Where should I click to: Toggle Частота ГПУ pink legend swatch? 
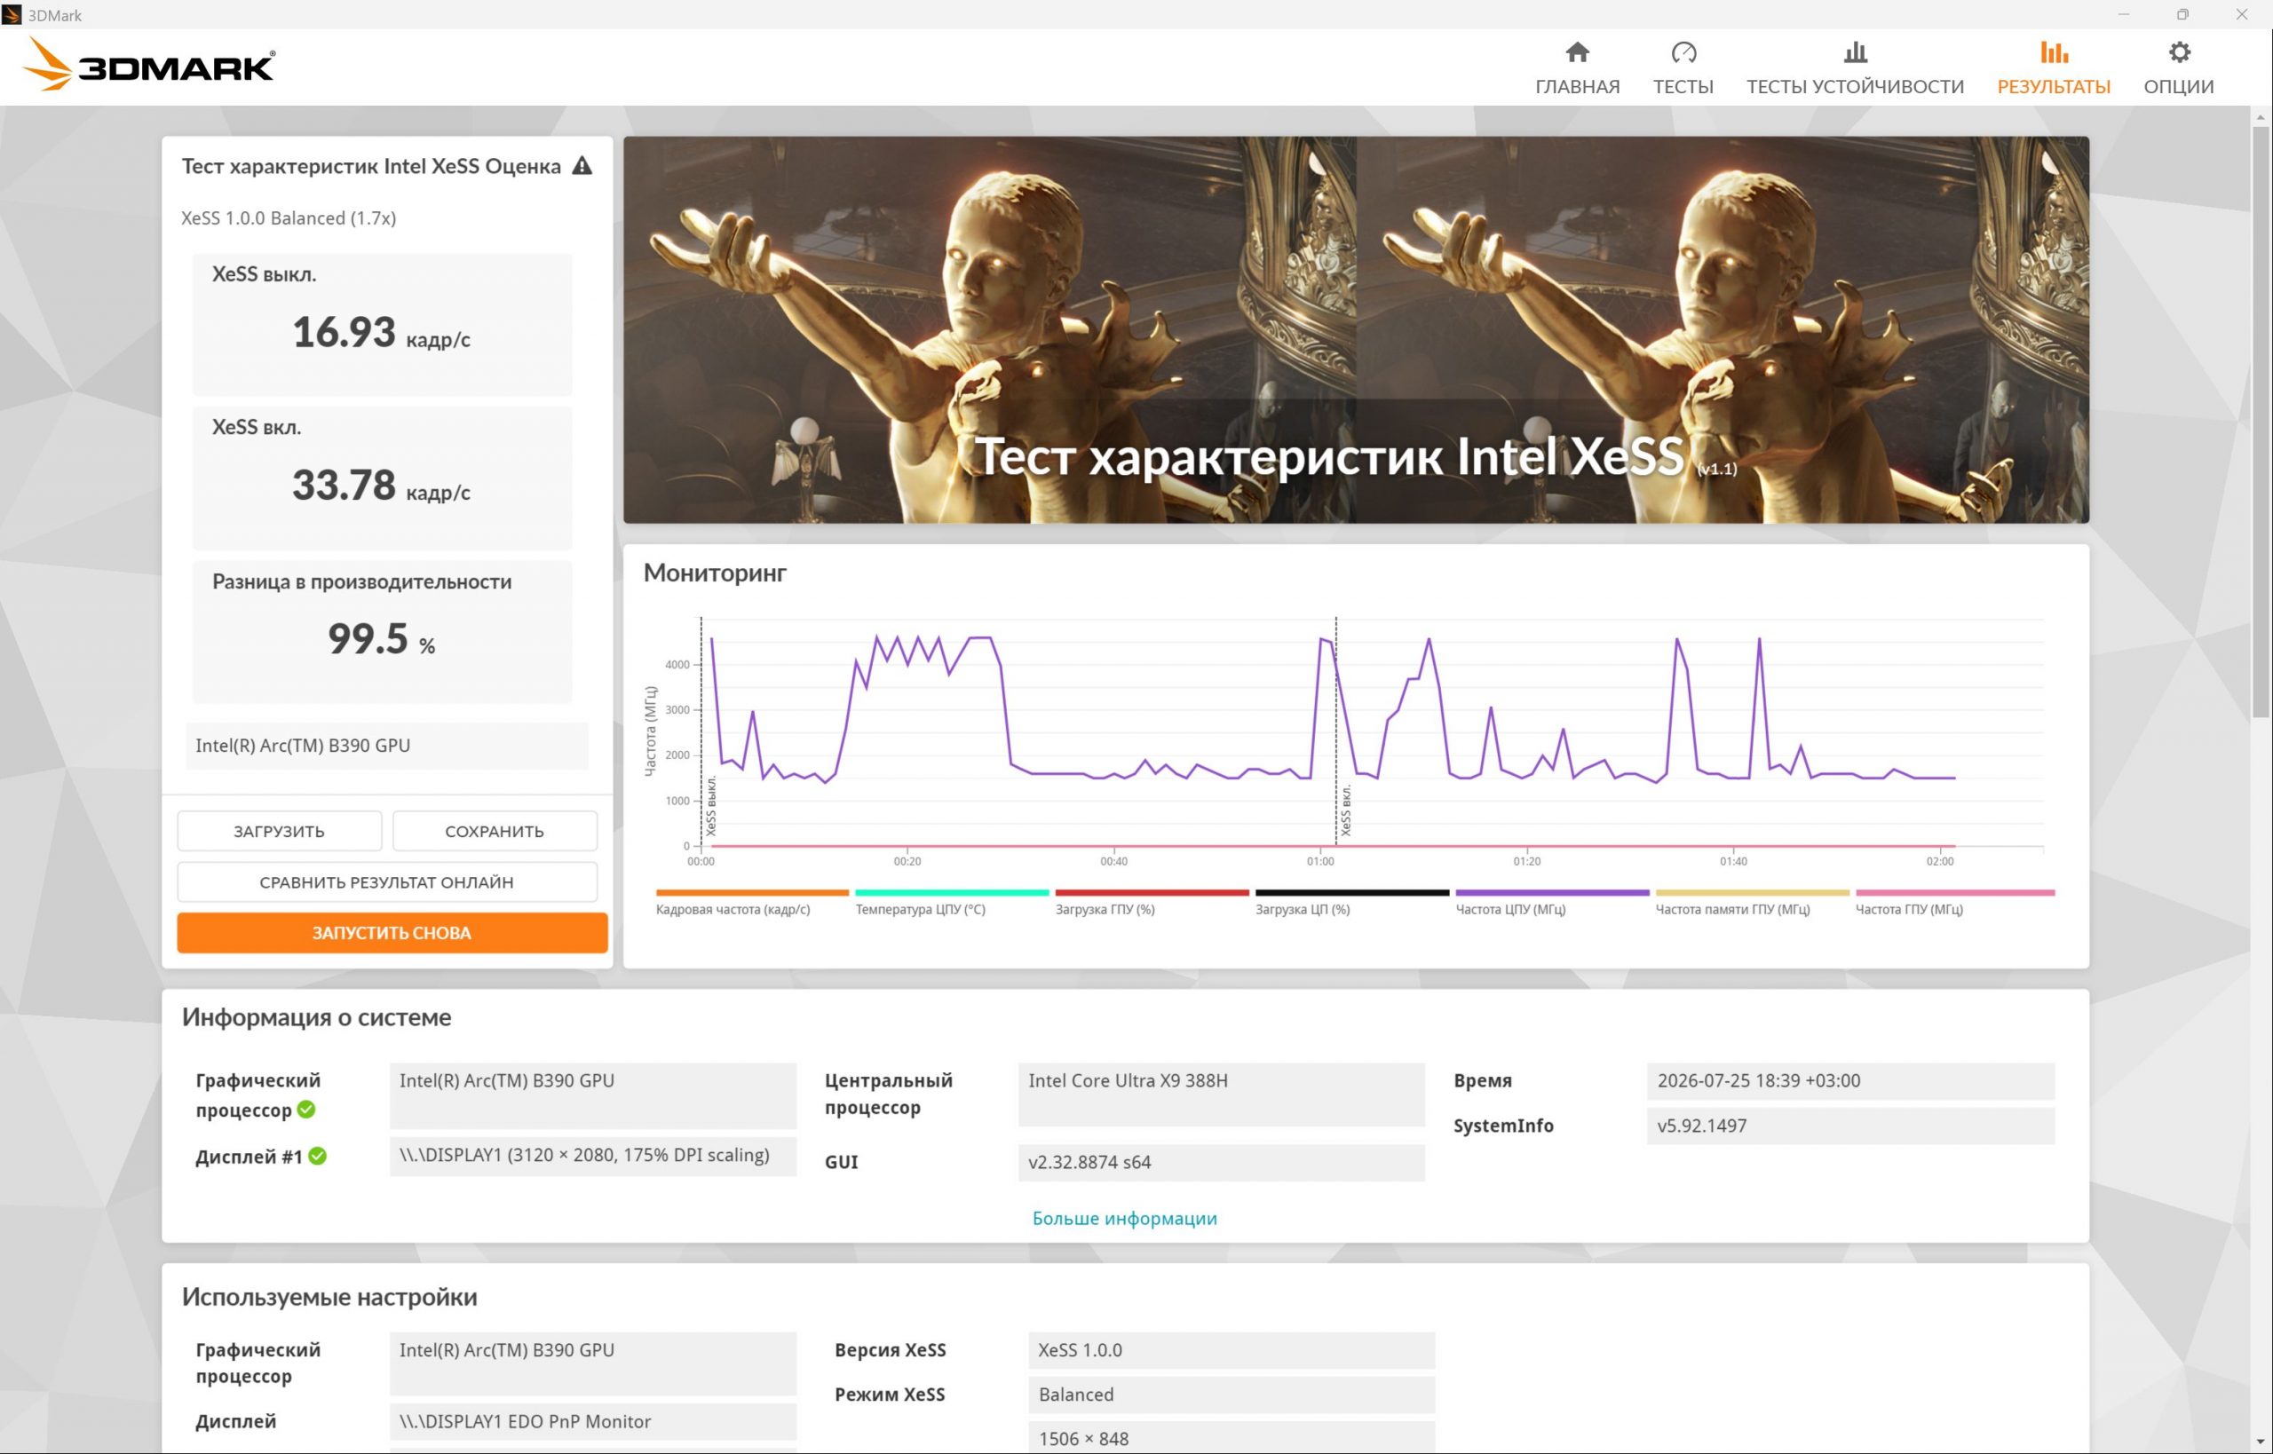[1955, 892]
